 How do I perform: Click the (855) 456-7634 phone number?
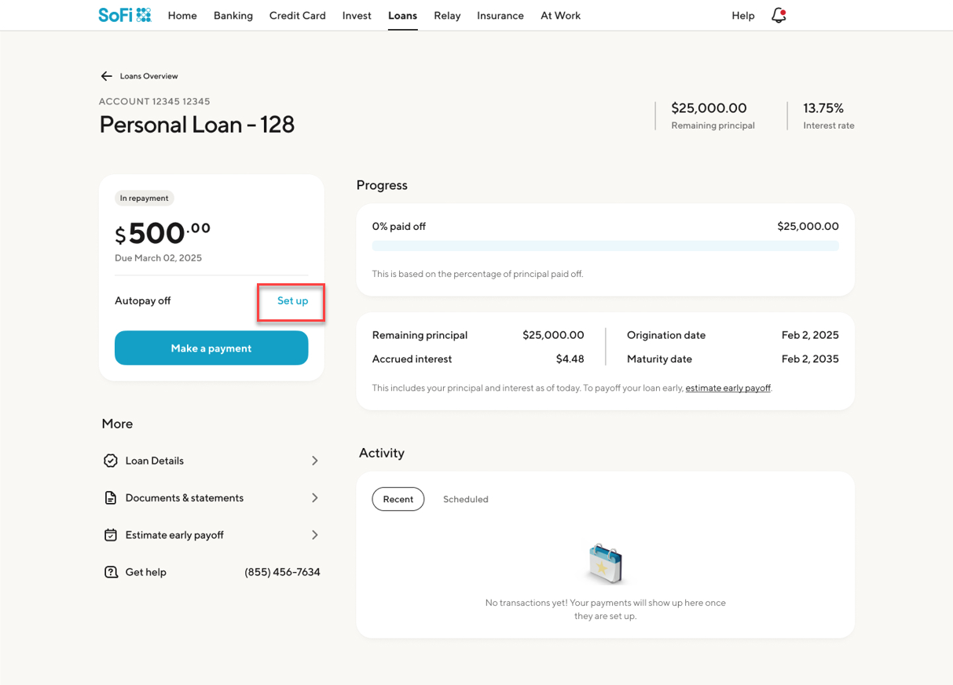tap(282, 572)
